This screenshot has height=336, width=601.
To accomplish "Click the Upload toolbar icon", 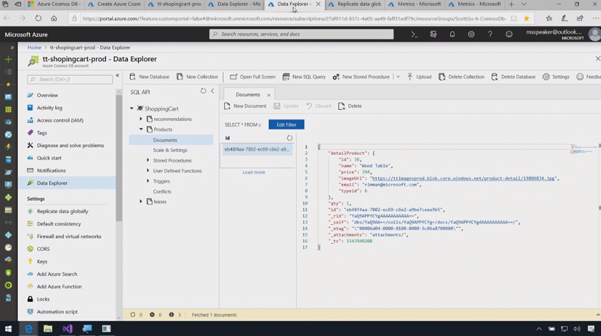I will tap(410, 77).
